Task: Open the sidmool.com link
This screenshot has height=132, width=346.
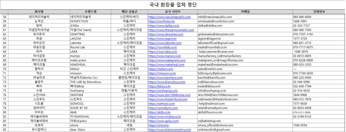Action: (x=161, y=104)
